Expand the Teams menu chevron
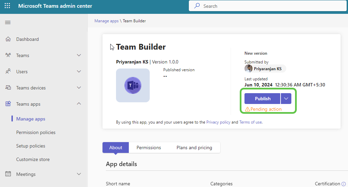The height and width of the screenshot is (187, 348). [x=79, y=55]
